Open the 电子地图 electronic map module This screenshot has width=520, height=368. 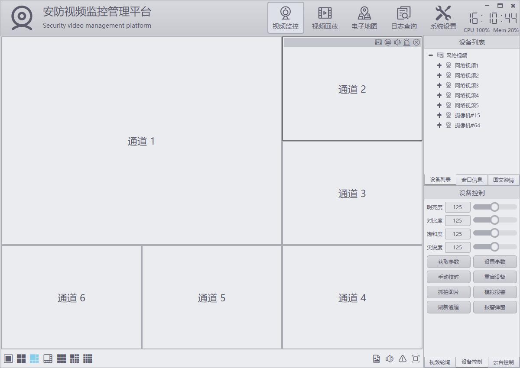[x=364, y=18]
